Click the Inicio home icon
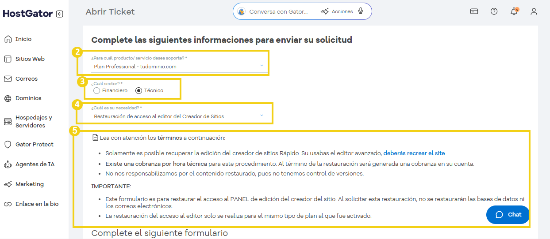 8,39
